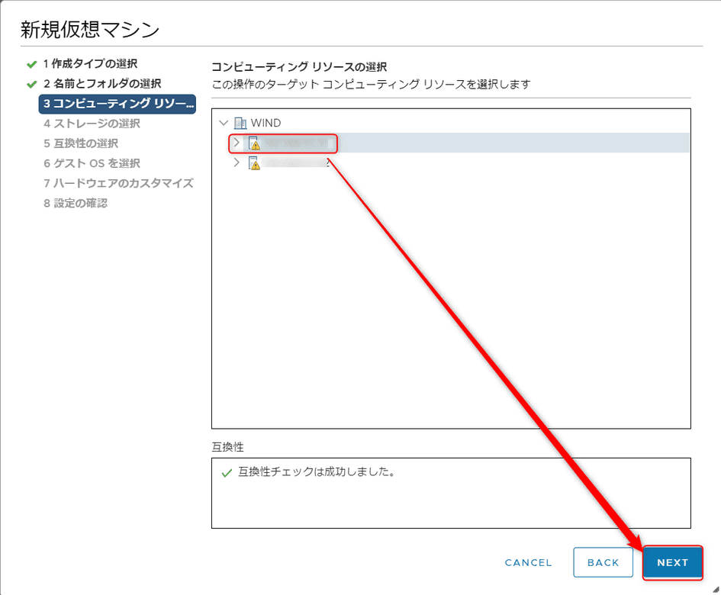
Task: Expand the second host's tree chevron
Action: click(237, 162)
